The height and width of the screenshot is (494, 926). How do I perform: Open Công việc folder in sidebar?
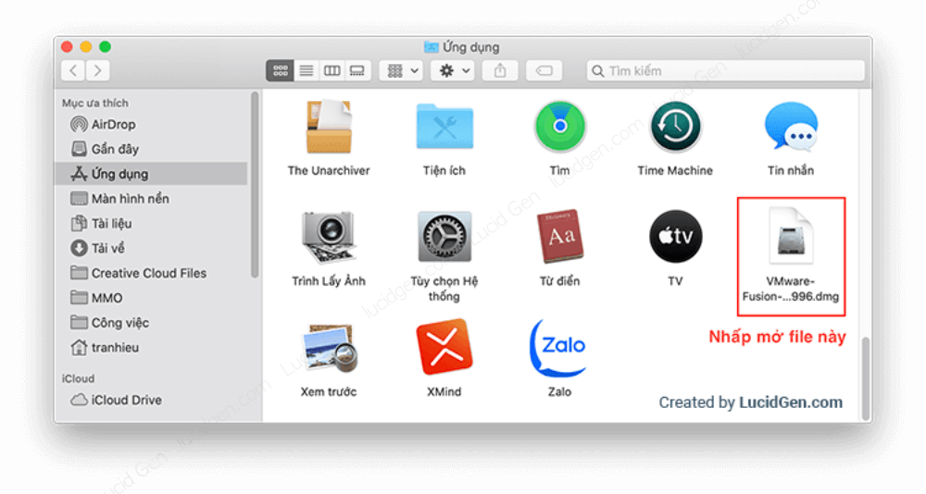(151, 322)
